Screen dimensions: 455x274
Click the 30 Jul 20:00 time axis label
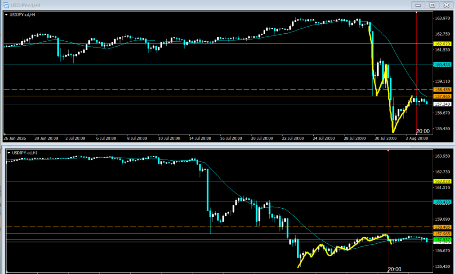pos(385,138)
